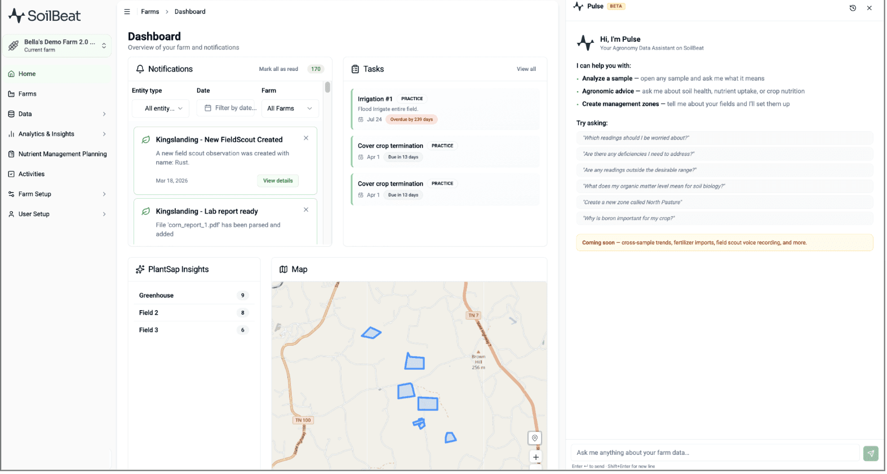887x474 pixels.
Task: Expand User Setup chevron
Action: [x=104, y=214]
